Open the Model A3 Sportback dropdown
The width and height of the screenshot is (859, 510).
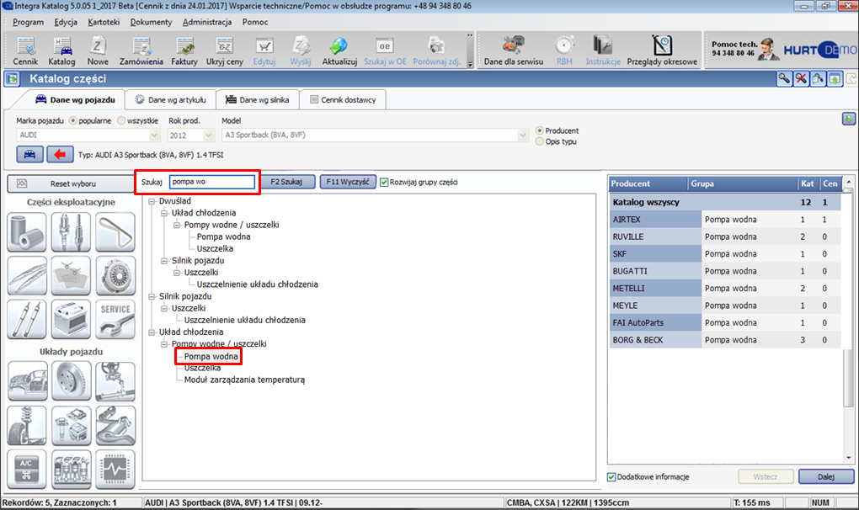coord(523,135)
